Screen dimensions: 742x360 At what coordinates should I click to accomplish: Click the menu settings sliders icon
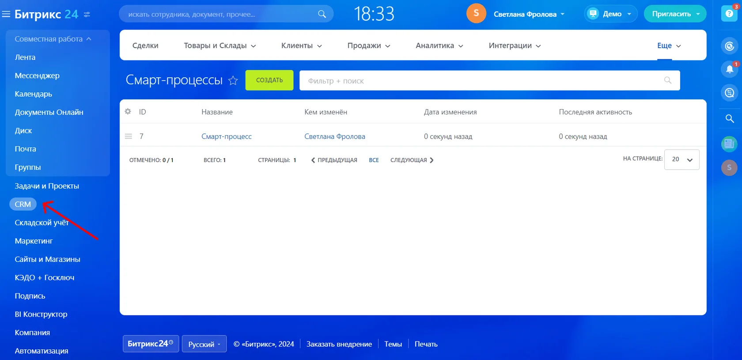click(x=87, y=14)
